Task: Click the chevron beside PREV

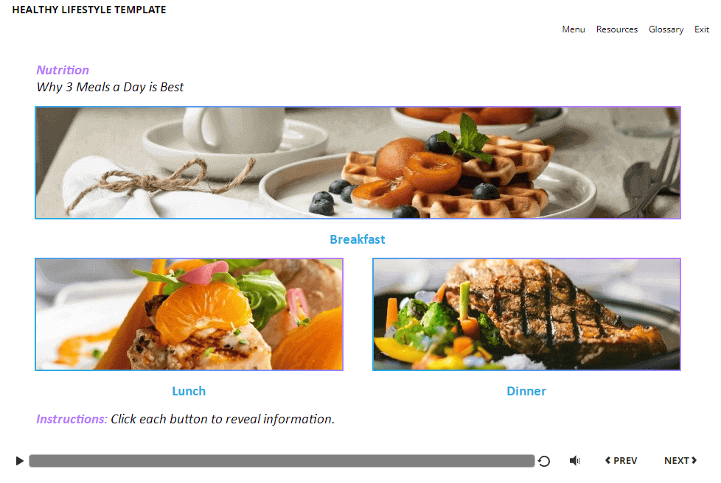Action: coord(608,460)
